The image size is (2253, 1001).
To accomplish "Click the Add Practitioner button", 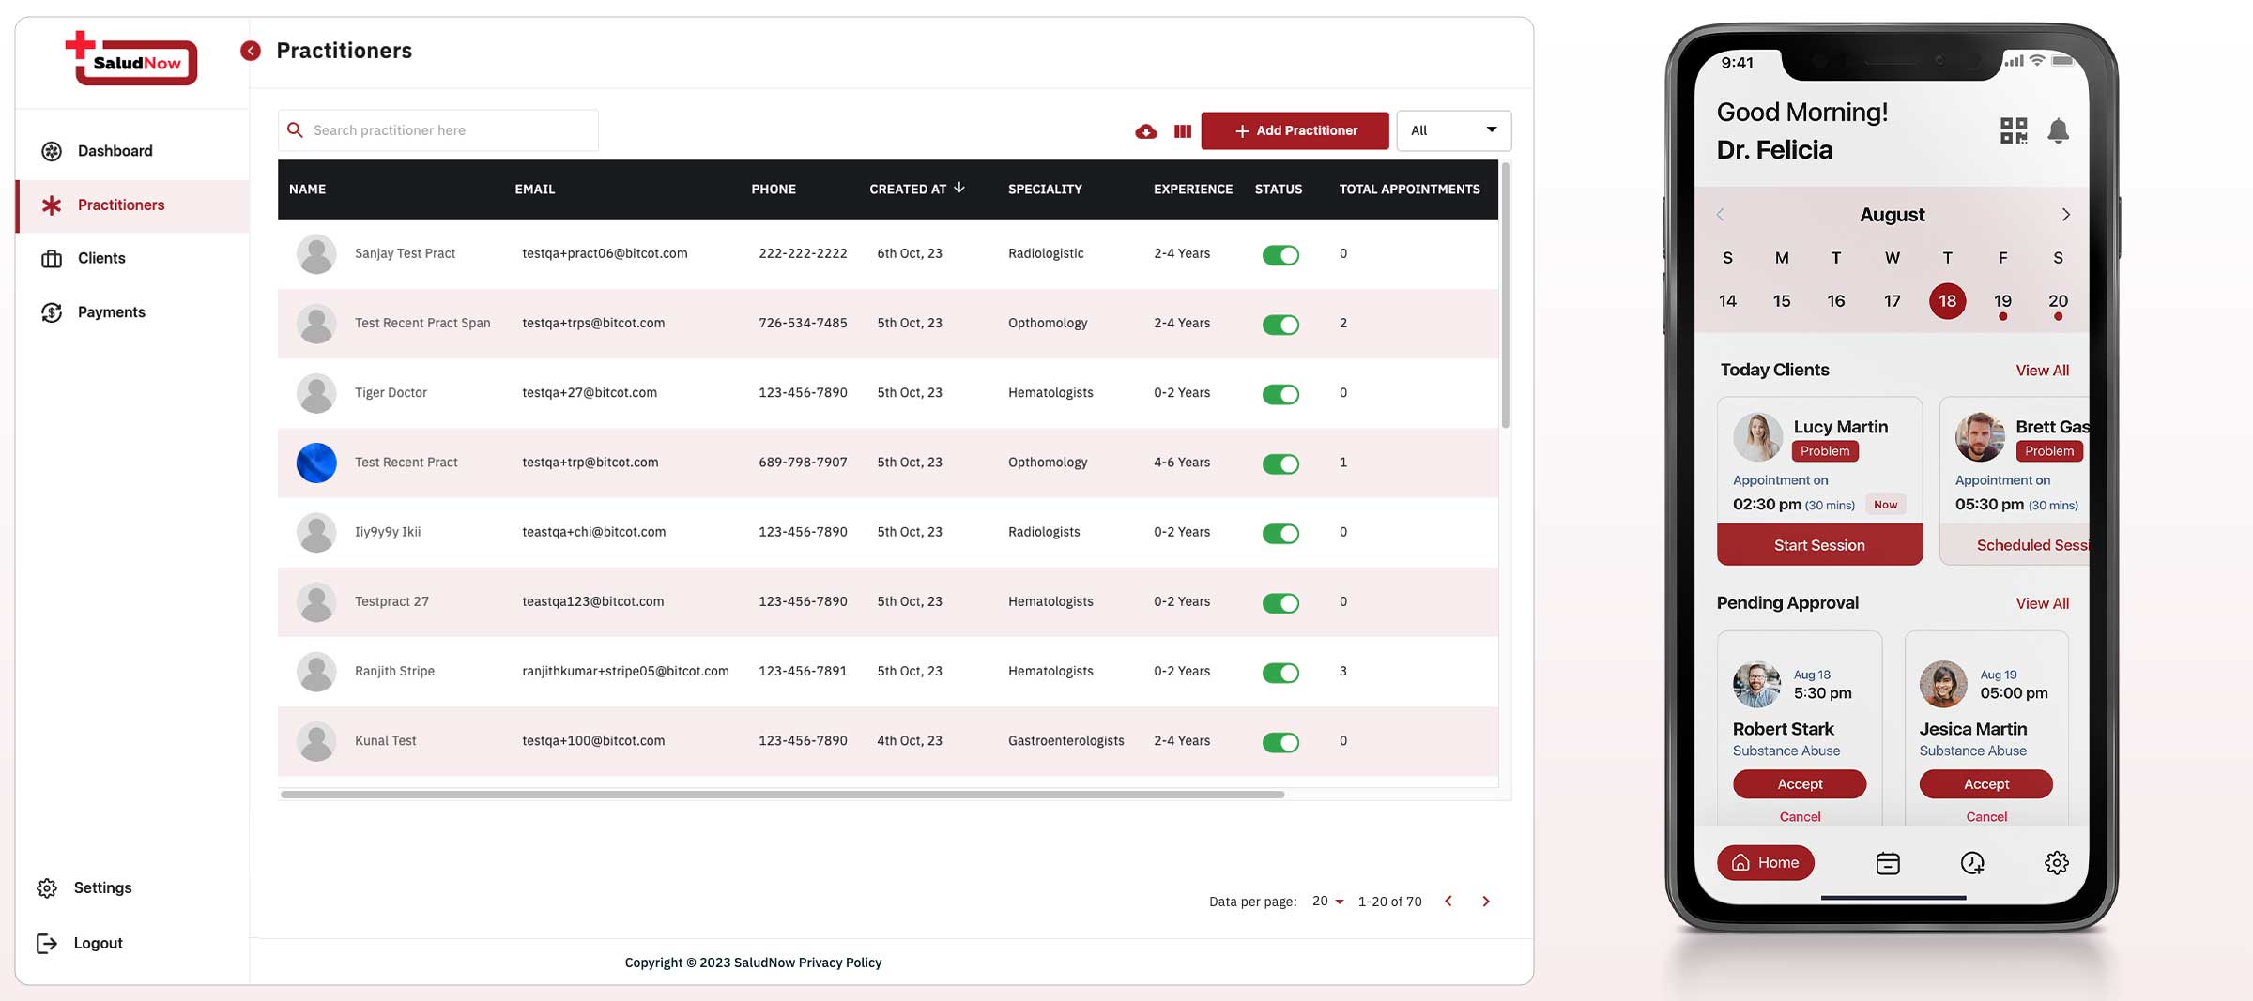I will (x=1295, y=130).
